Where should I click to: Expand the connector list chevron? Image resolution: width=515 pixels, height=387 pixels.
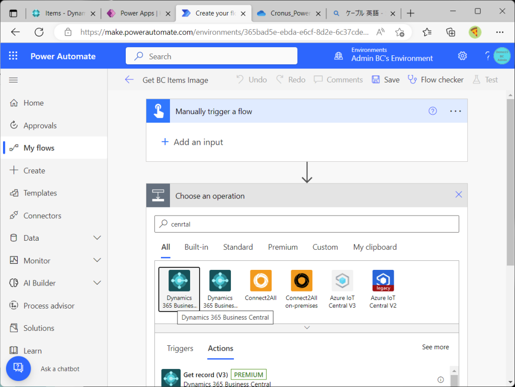(307, 328)
